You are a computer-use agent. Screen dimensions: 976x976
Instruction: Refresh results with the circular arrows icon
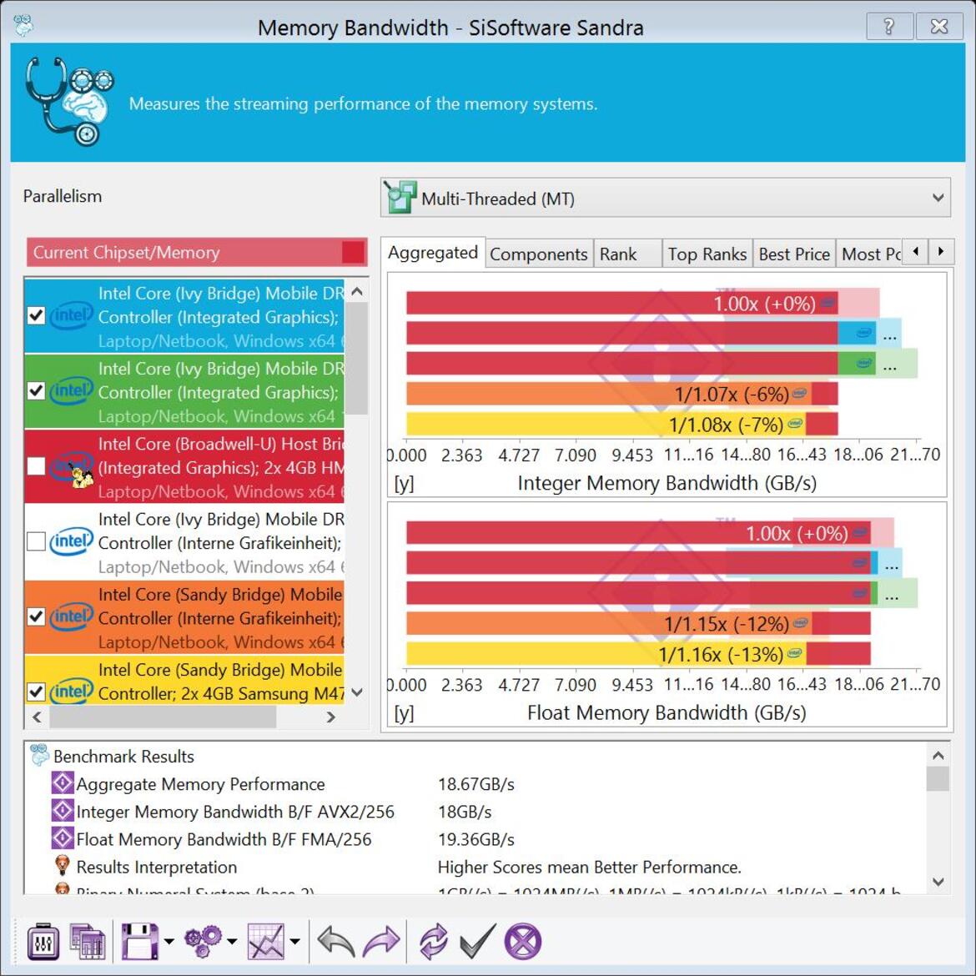coord(433,941)
